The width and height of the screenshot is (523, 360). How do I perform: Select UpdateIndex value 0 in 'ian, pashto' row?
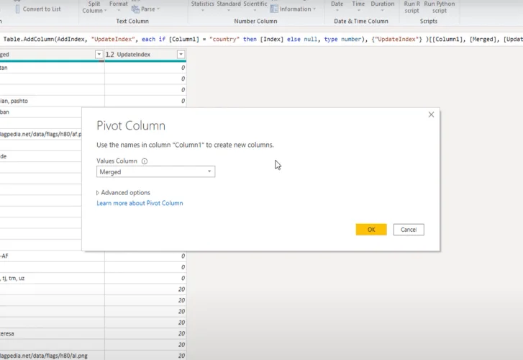[145, 101]
